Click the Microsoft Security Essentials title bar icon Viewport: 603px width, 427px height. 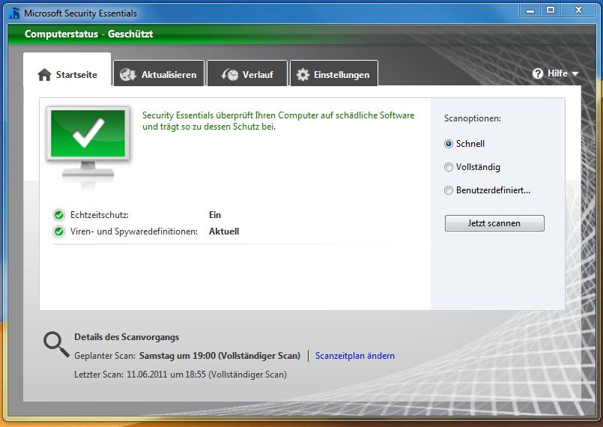pos(15,13)
